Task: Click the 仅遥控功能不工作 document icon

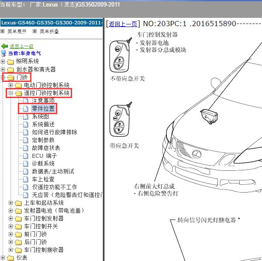Action: point(26,187)
